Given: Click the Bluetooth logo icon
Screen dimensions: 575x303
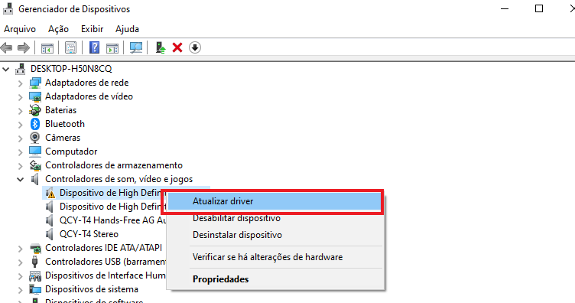Looking at the screenshot, I should pyautogui.click(x=35, y=124).
